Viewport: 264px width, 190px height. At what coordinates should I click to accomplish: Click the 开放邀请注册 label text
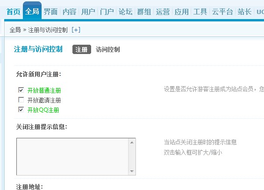44,101
